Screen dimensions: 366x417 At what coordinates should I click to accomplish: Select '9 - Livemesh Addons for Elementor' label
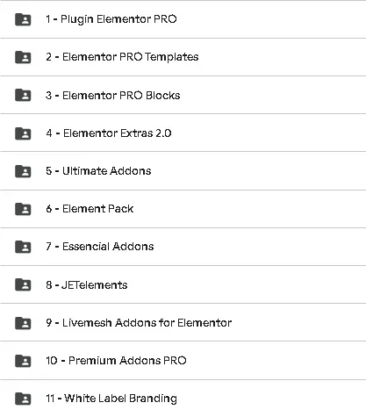pyautogui.click(x=139, y=323)
